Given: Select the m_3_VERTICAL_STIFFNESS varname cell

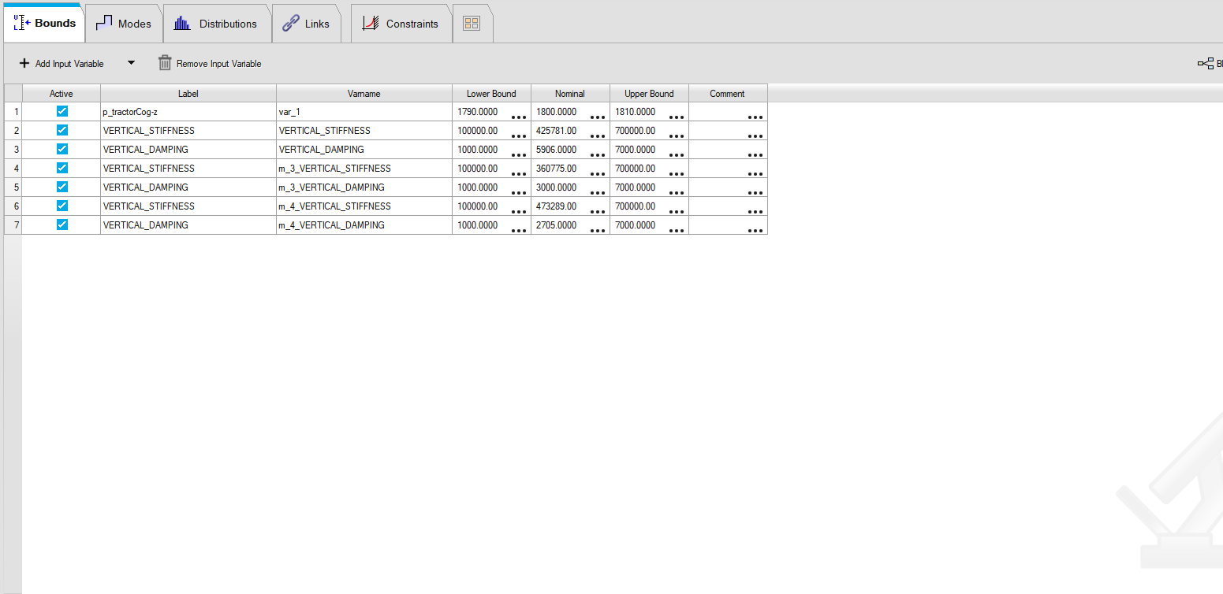Looking at the screenshot, I should click(364, 169).
